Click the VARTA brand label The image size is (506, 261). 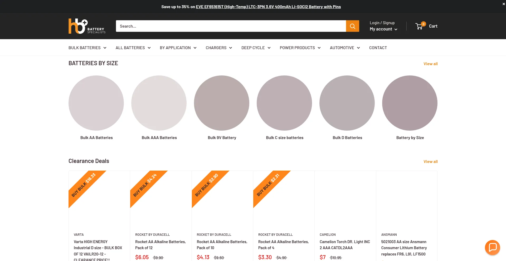pyautogui.click(x=79, y=235)
